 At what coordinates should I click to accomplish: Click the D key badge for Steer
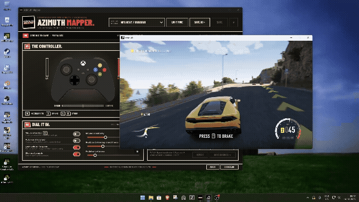tap(68, 113)
